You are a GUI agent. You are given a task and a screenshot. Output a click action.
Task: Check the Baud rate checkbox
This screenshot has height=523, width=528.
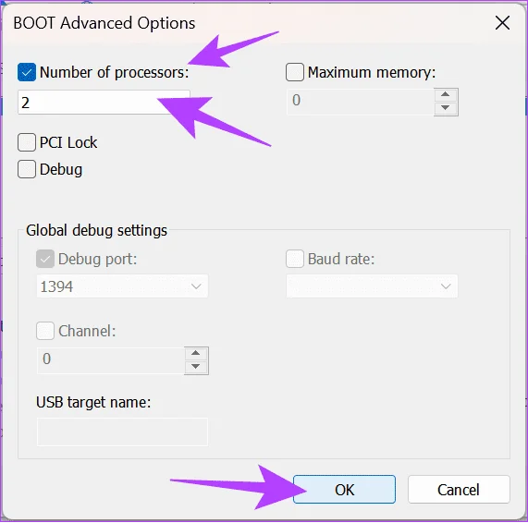click(x=295, y=259)
